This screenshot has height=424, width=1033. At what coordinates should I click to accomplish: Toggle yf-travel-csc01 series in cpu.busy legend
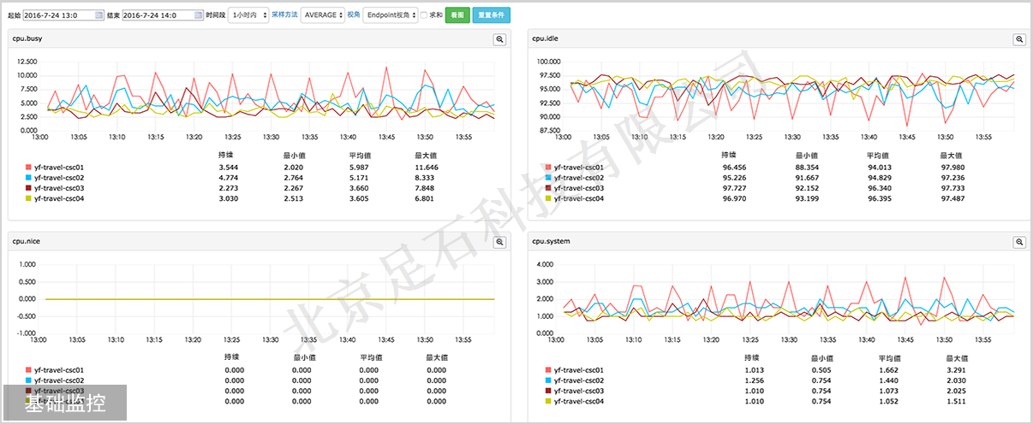pos(57,168)
